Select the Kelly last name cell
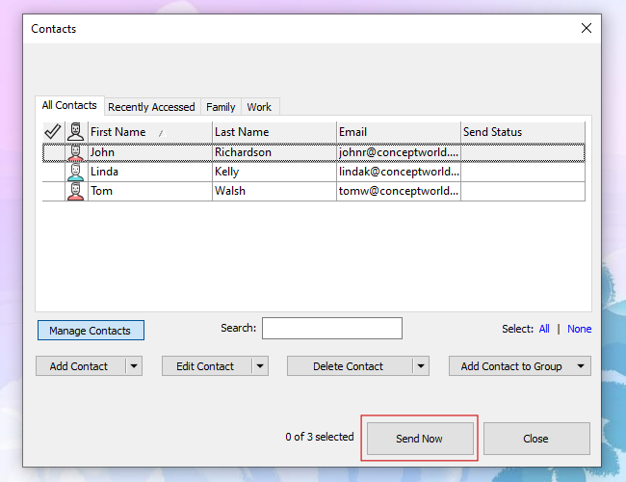 pos(274,172)
